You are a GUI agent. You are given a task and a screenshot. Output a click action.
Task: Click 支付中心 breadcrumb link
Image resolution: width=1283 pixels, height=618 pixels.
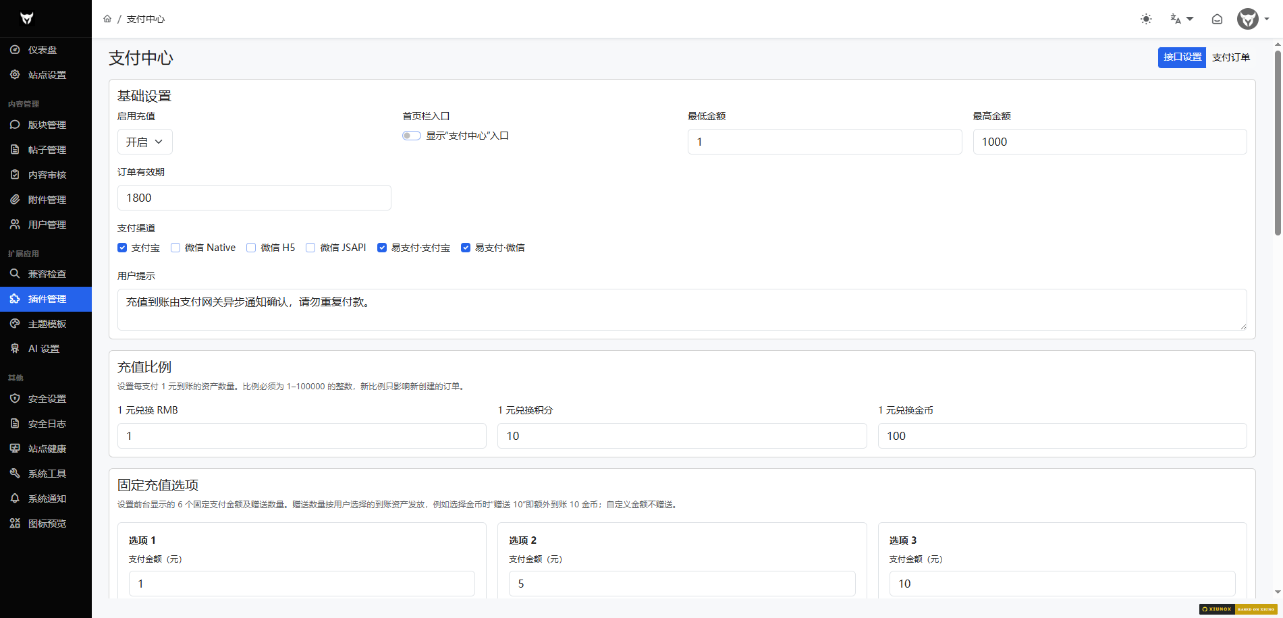click(x=146, y=19)
